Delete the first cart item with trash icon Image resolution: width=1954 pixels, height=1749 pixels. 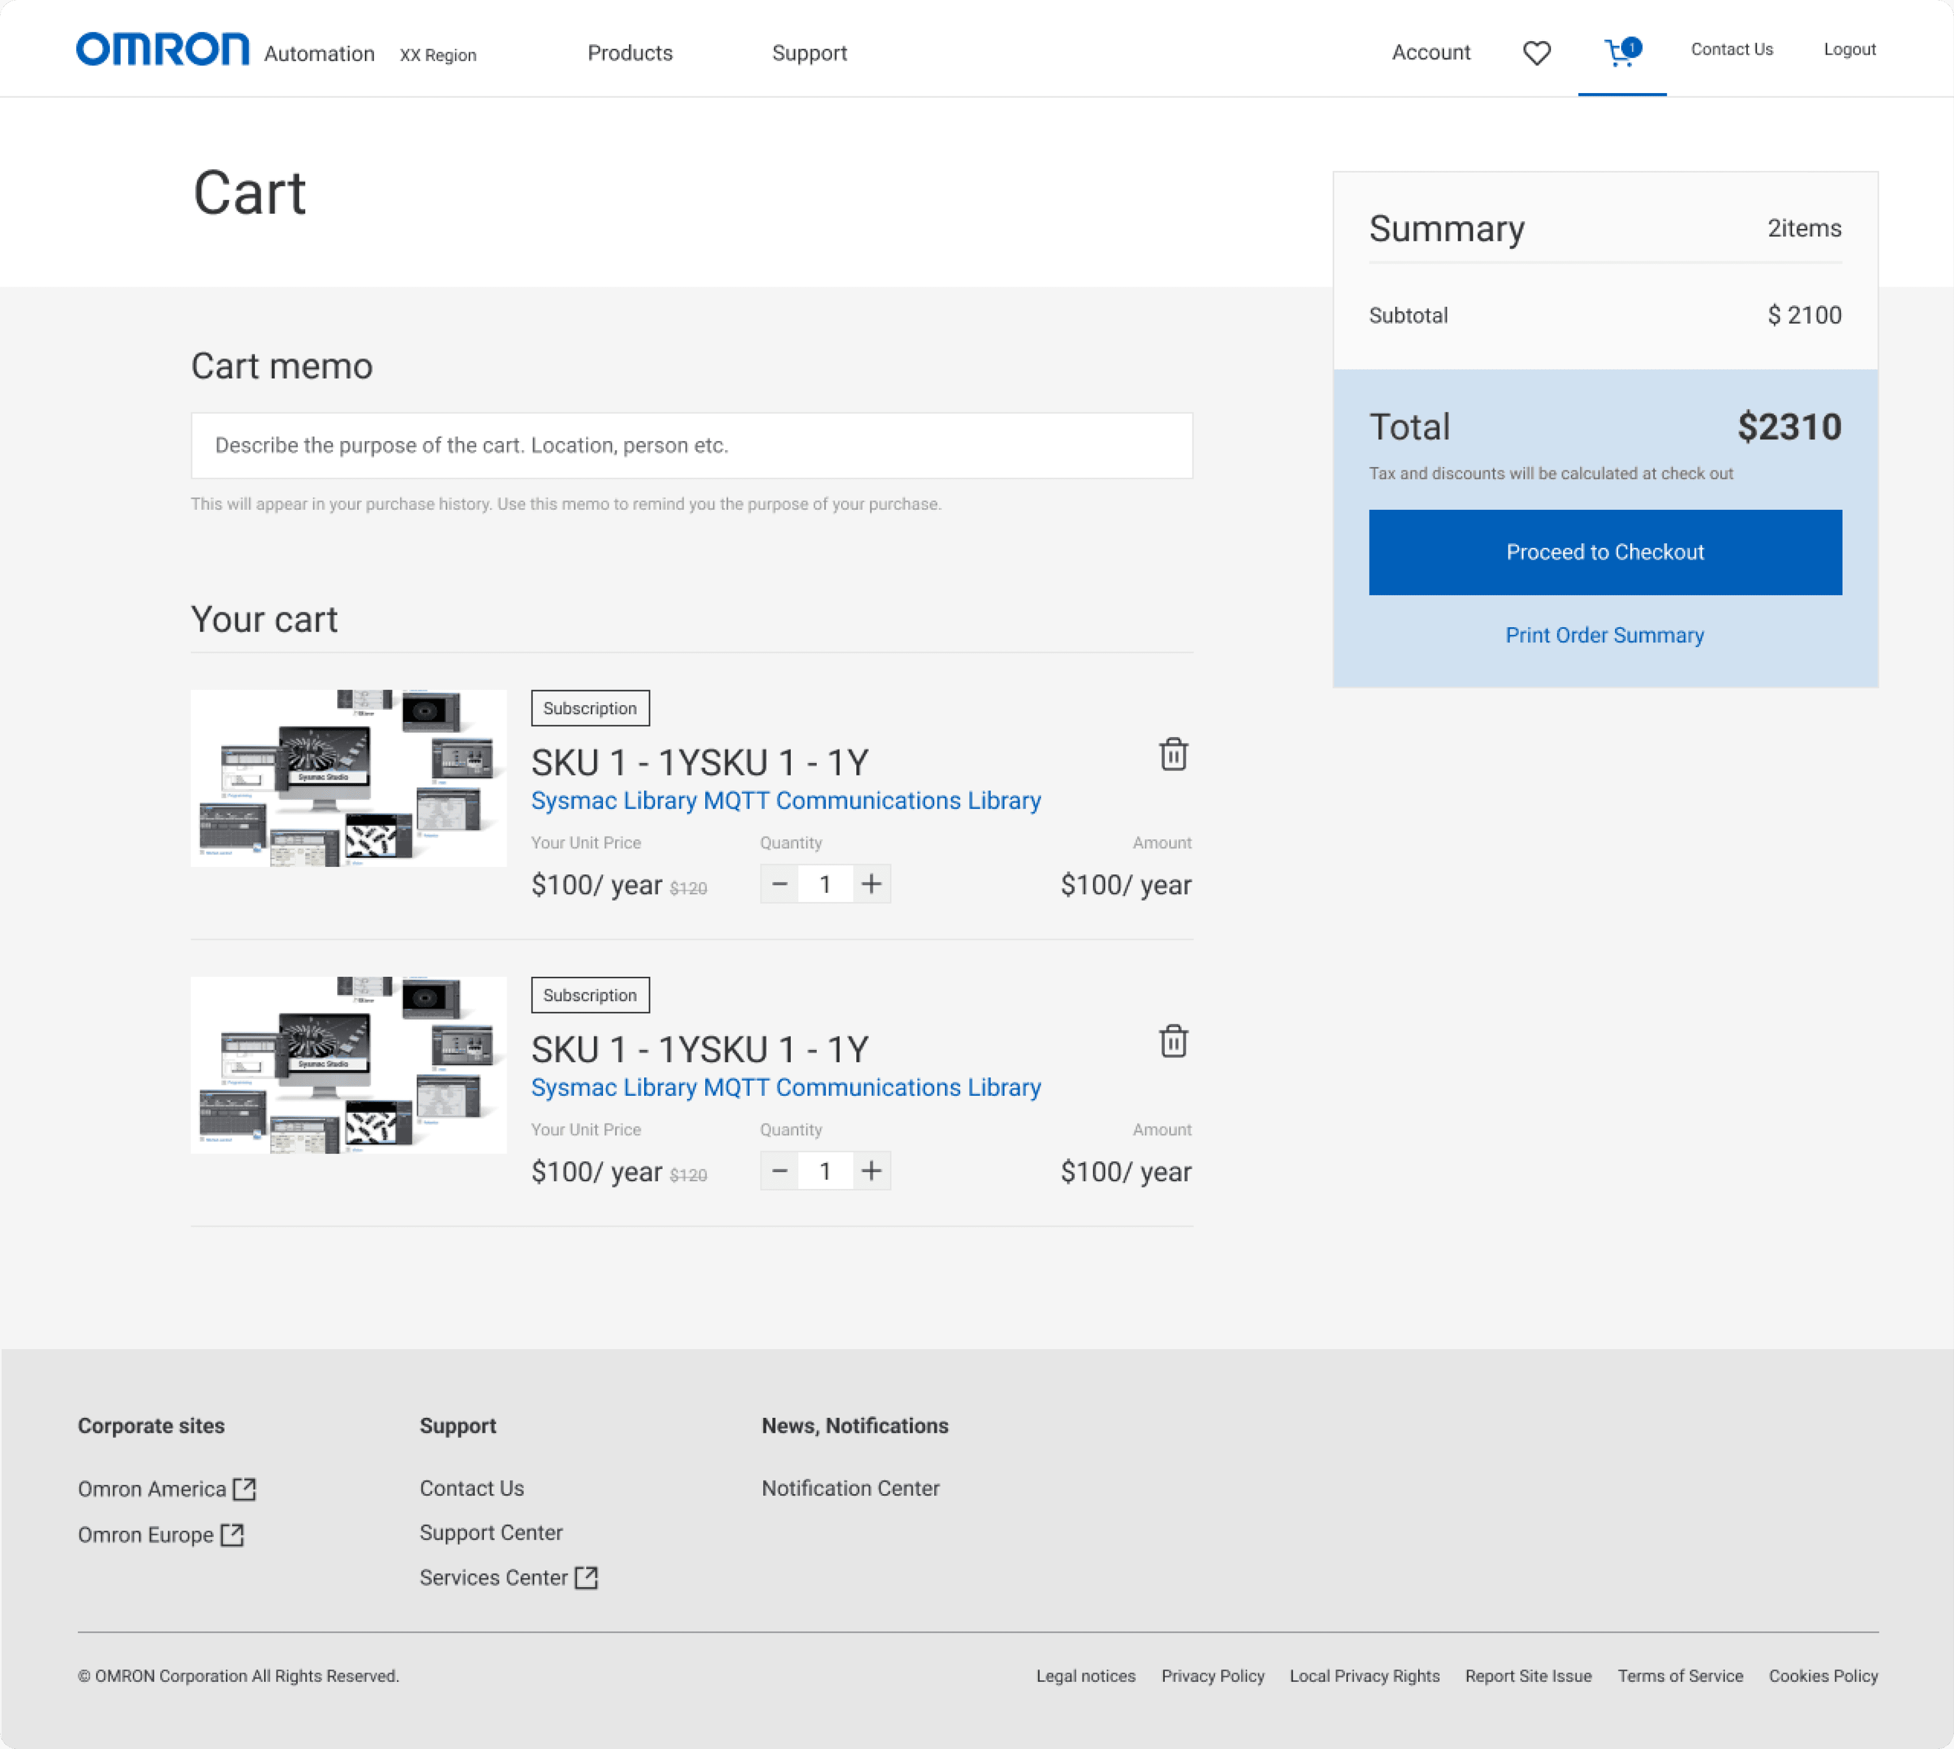(x=1172, y=754)
